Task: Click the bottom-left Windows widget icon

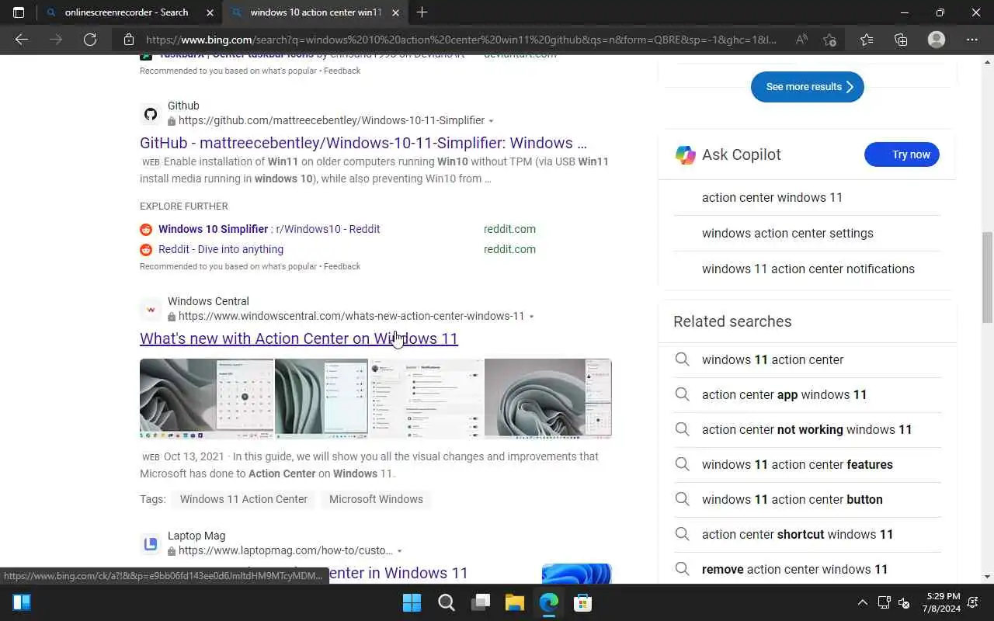Action: (22, 602)
